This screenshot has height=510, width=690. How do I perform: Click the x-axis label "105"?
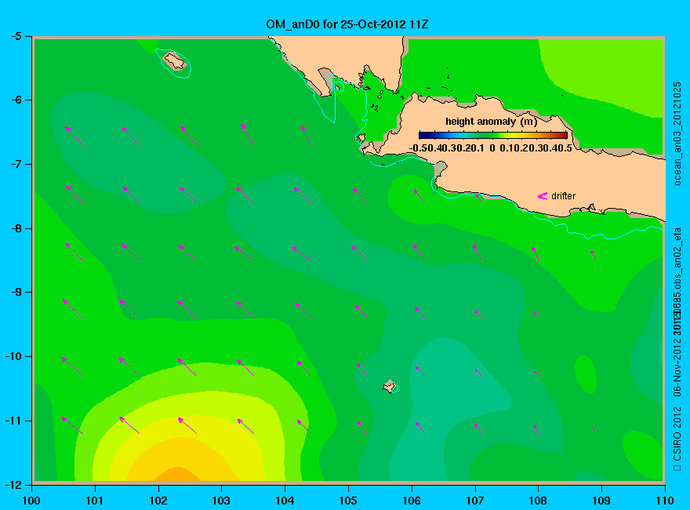[x=348, y=501]
